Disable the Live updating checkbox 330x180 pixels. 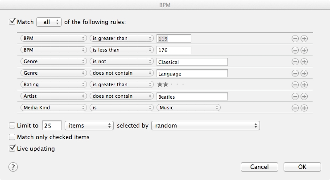point(12,149)
